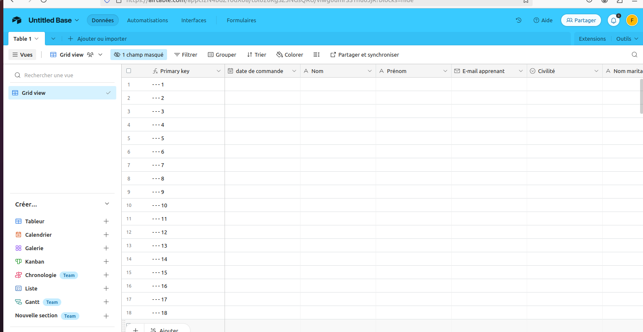
Task: Open the Civilité column menu chevron
Action: tap(596, 71)
